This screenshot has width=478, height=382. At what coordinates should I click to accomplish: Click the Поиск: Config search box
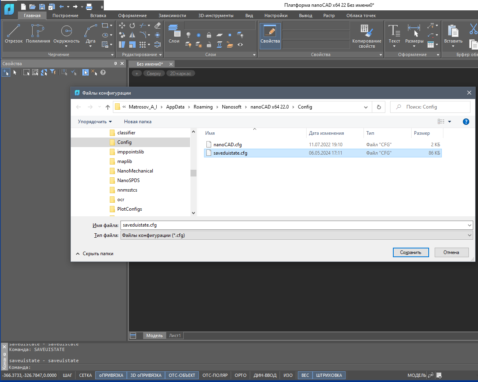point(430,107)
